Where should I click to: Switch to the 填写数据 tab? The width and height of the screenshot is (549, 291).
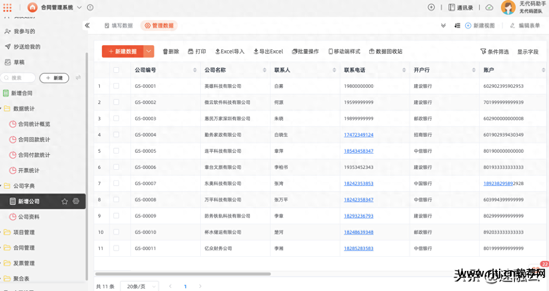pos(119,26)
